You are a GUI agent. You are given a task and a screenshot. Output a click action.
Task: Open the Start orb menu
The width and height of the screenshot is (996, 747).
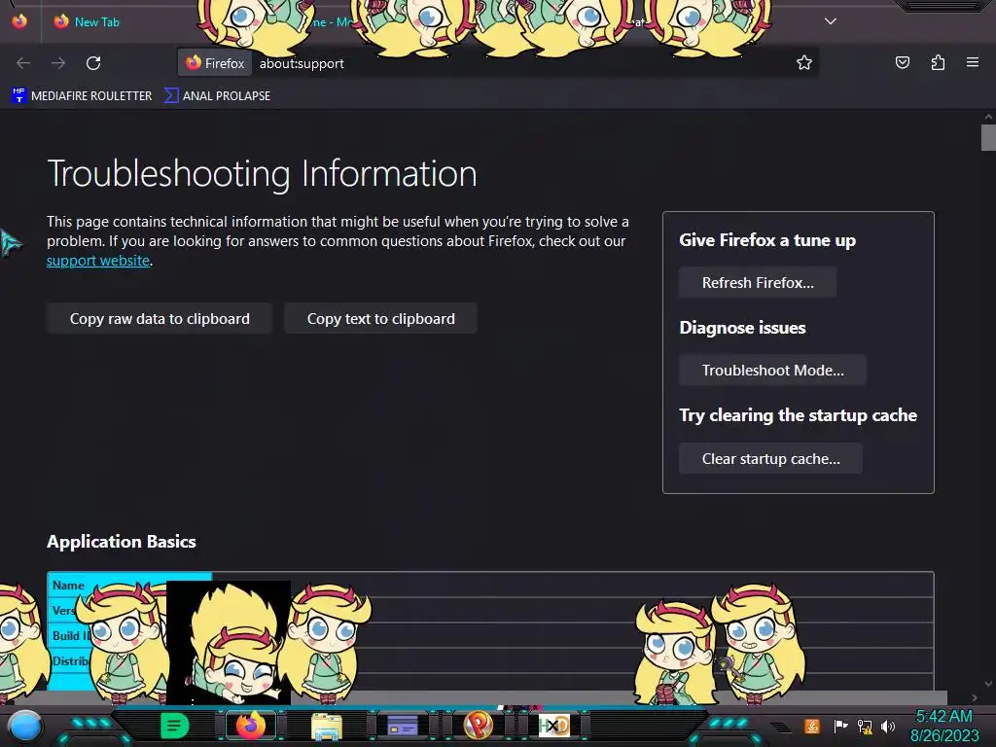click(25, 726)
